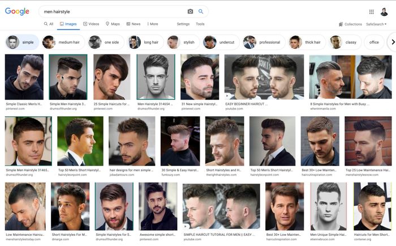396x246 pixels.
Task: Open 'Simple Men Hairstyle 31465' image
Action: (x=28, y=141)
